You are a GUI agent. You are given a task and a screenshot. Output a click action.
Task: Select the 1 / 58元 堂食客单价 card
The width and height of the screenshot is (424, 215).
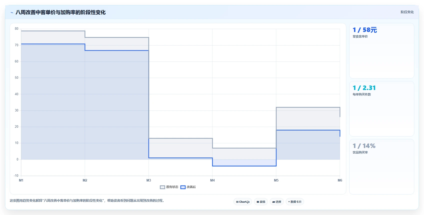click(x=381, y=51)
